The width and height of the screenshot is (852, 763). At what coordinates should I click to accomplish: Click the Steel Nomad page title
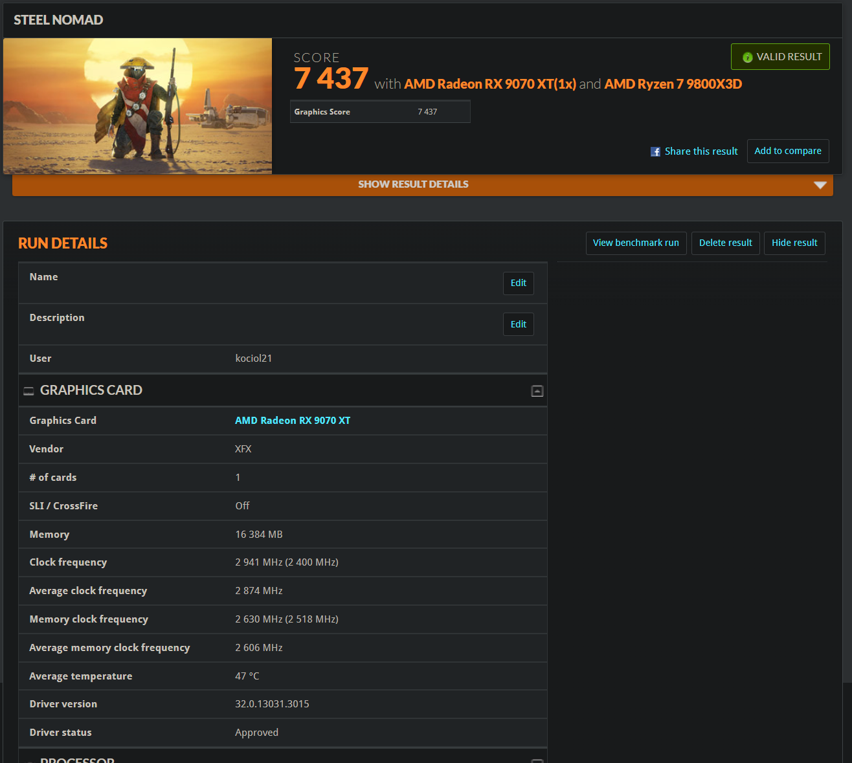click(58, 20)
